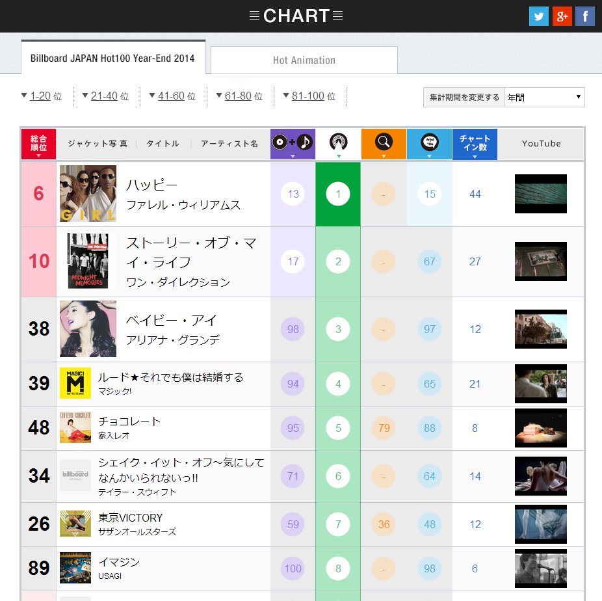Sort by sales disc-and-note column icon
The height and width of the screenshot is (601, 602).
(x=293, y=144)
